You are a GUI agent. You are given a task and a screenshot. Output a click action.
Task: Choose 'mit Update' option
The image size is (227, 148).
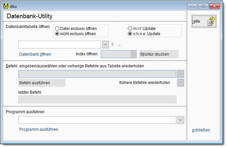point(130,28)
